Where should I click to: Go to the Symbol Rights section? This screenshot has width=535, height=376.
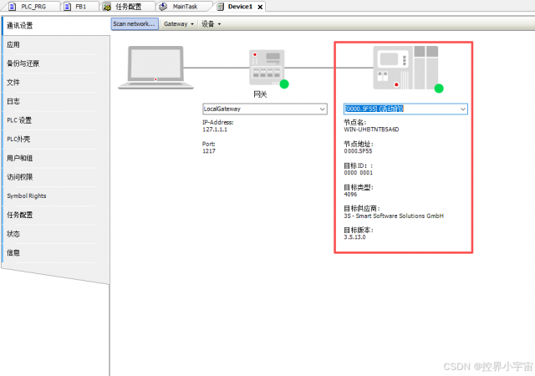(27, 196)
